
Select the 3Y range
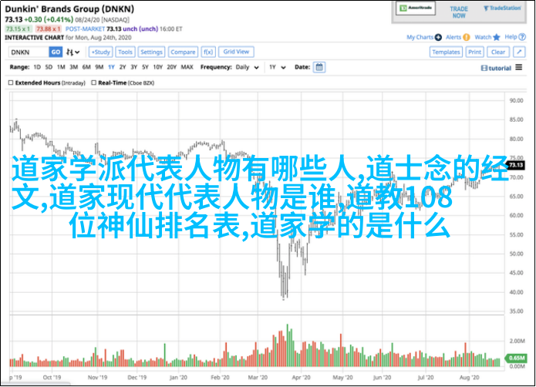(134, 67)
